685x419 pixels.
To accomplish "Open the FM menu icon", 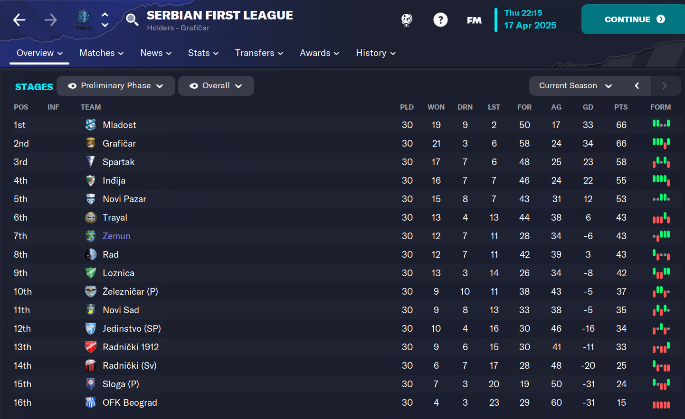I will coord(474,20).
